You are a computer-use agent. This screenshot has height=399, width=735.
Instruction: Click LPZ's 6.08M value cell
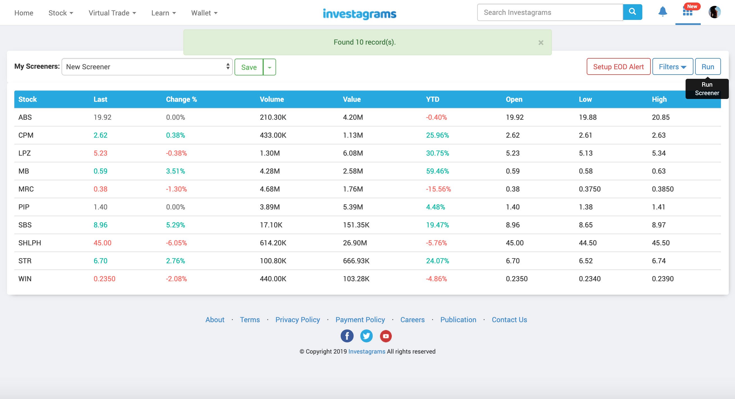tap(353, 153)
